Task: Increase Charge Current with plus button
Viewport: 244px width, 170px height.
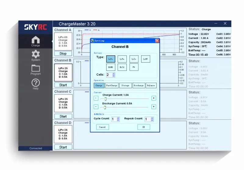Action: (x=154, y=98)
